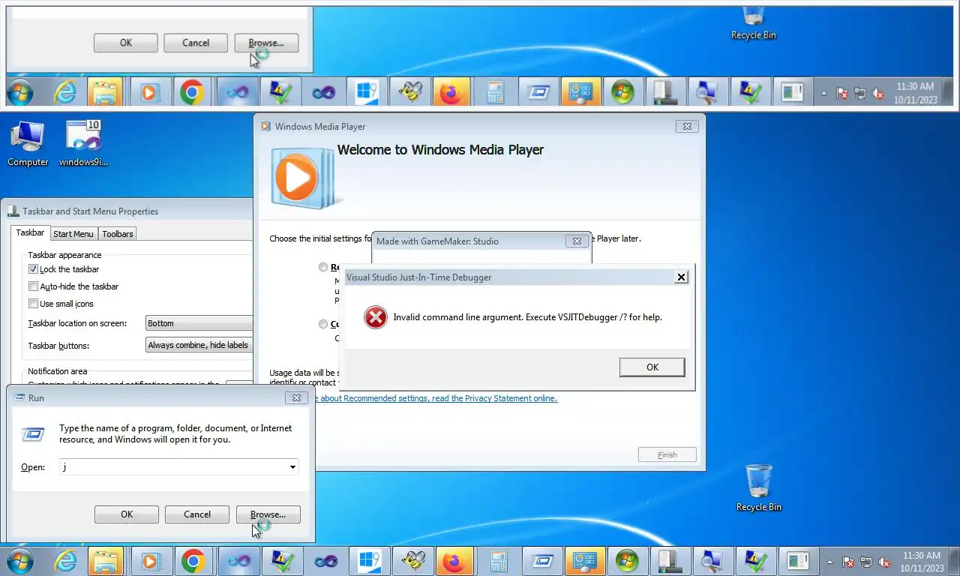The height and width of the screenshot is (576, 960).
Task: Click OK in the Visual Studio JIT Debugger
Action: pos(652,367)
